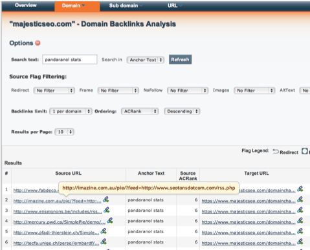The width and height of the screenshot is (310, 250).
Task: Click the tool icon beside row 6 target URL
Action: tap(300, 242)
